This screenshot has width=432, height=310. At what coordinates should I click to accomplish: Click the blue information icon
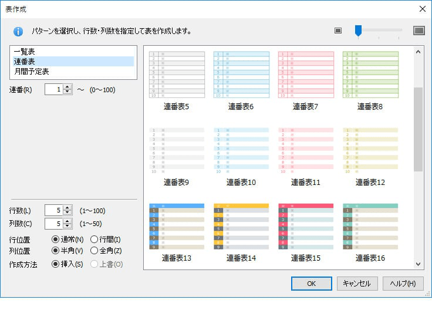18,31
